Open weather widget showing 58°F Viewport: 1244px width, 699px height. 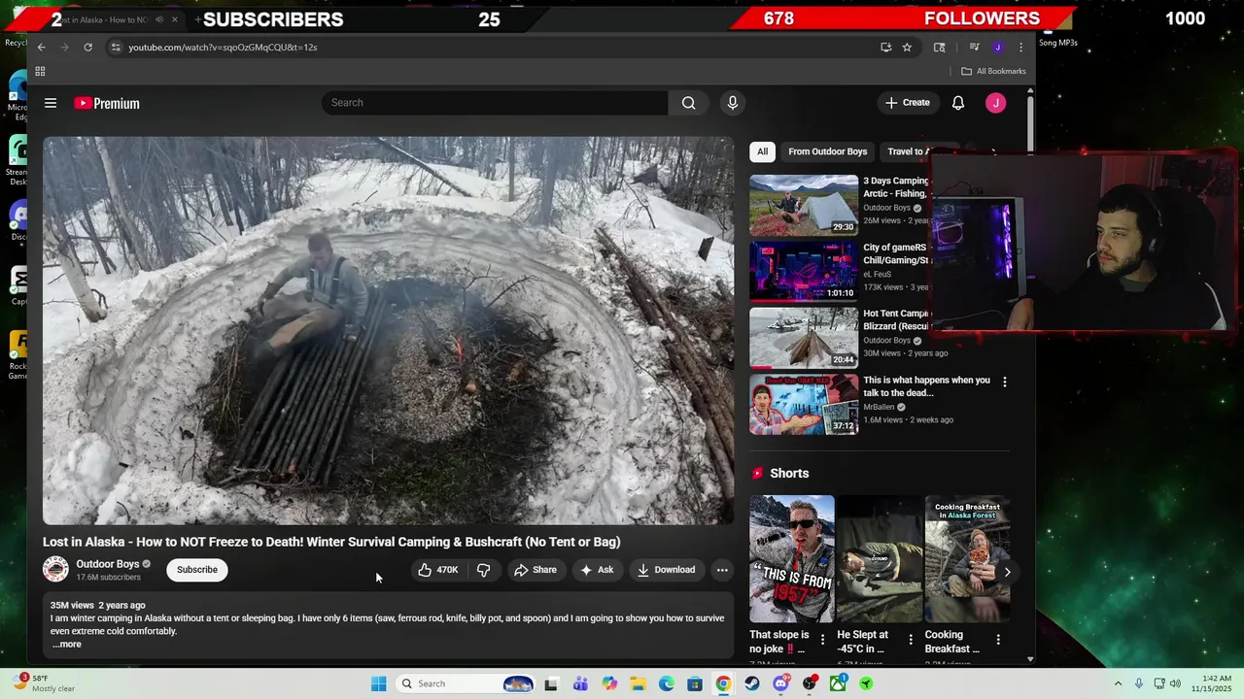point(45,683)
